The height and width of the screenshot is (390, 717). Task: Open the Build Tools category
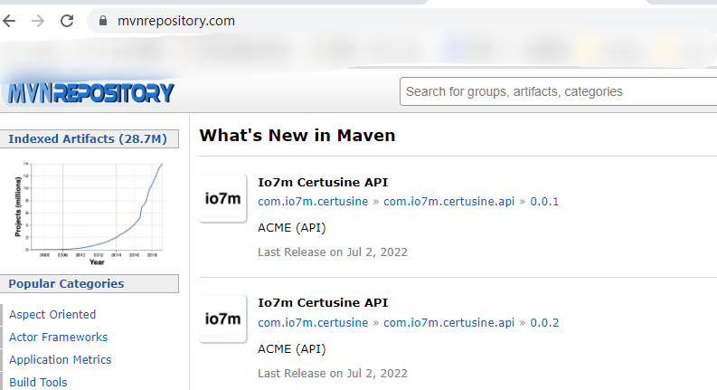pos(38,382)
